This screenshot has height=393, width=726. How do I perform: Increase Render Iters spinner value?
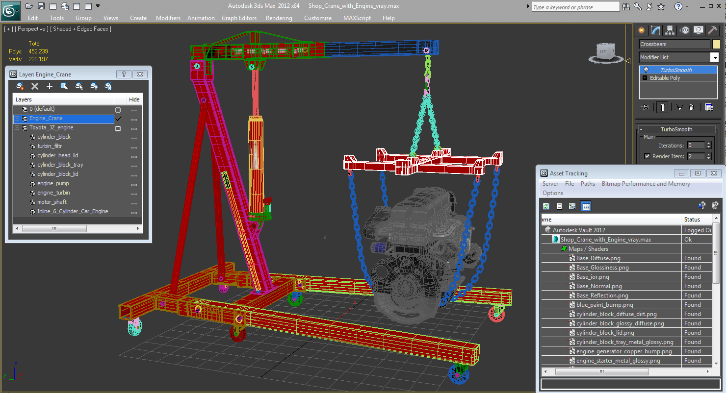[x=708, y=154]
